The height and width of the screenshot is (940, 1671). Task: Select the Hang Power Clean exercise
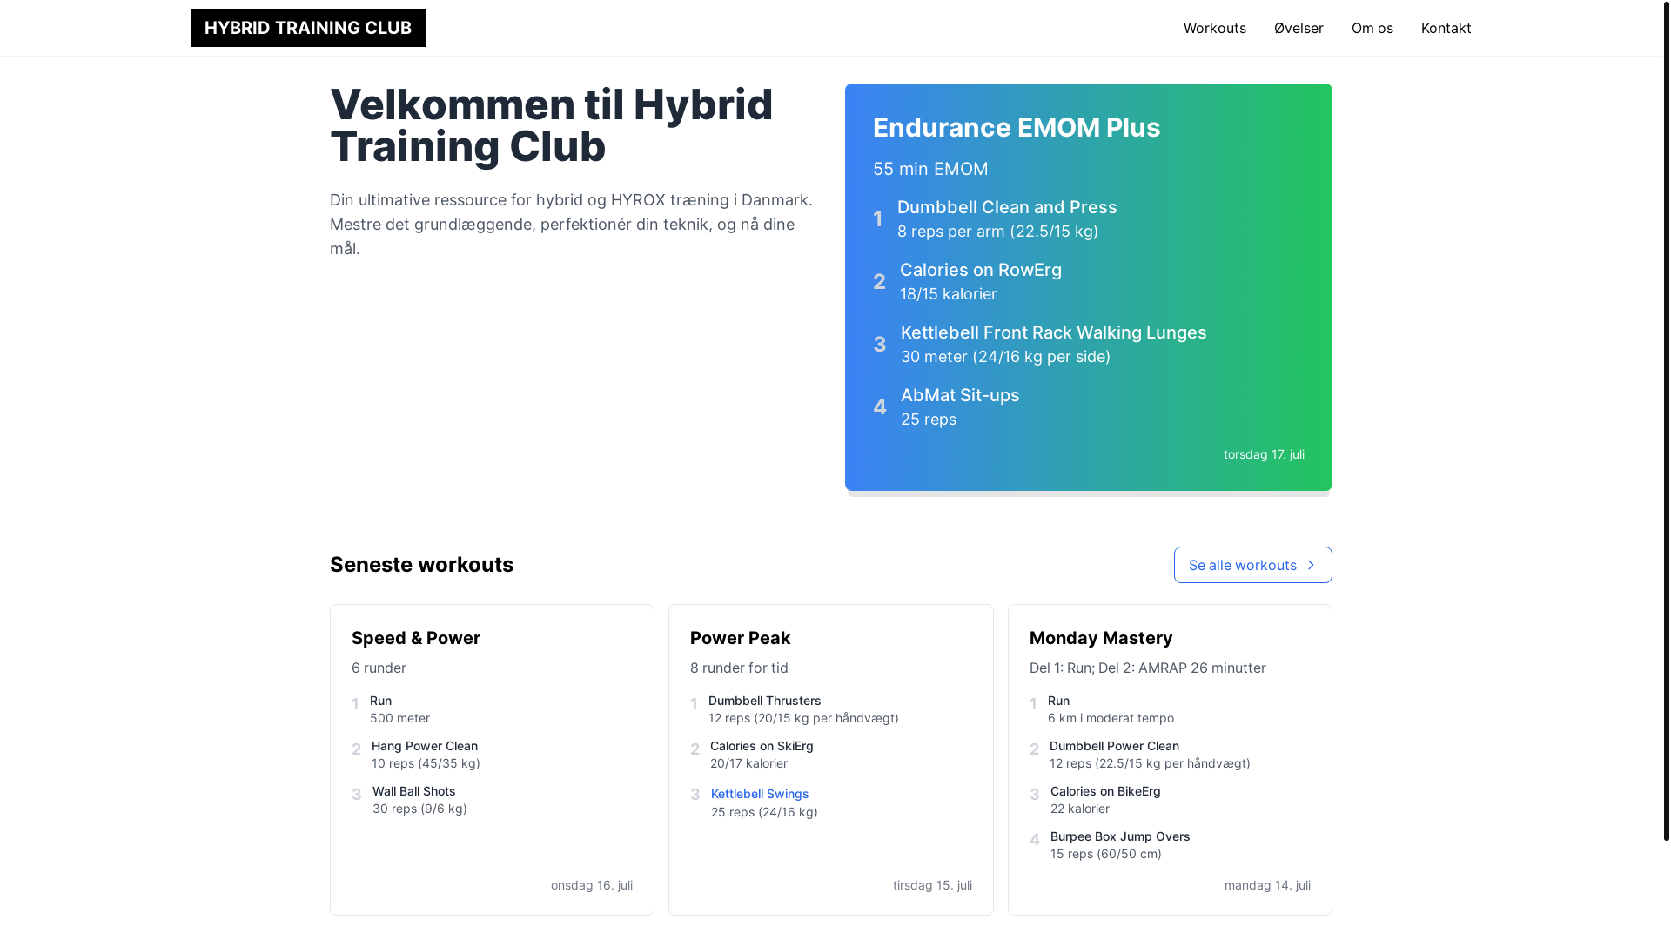pos(425,746)
